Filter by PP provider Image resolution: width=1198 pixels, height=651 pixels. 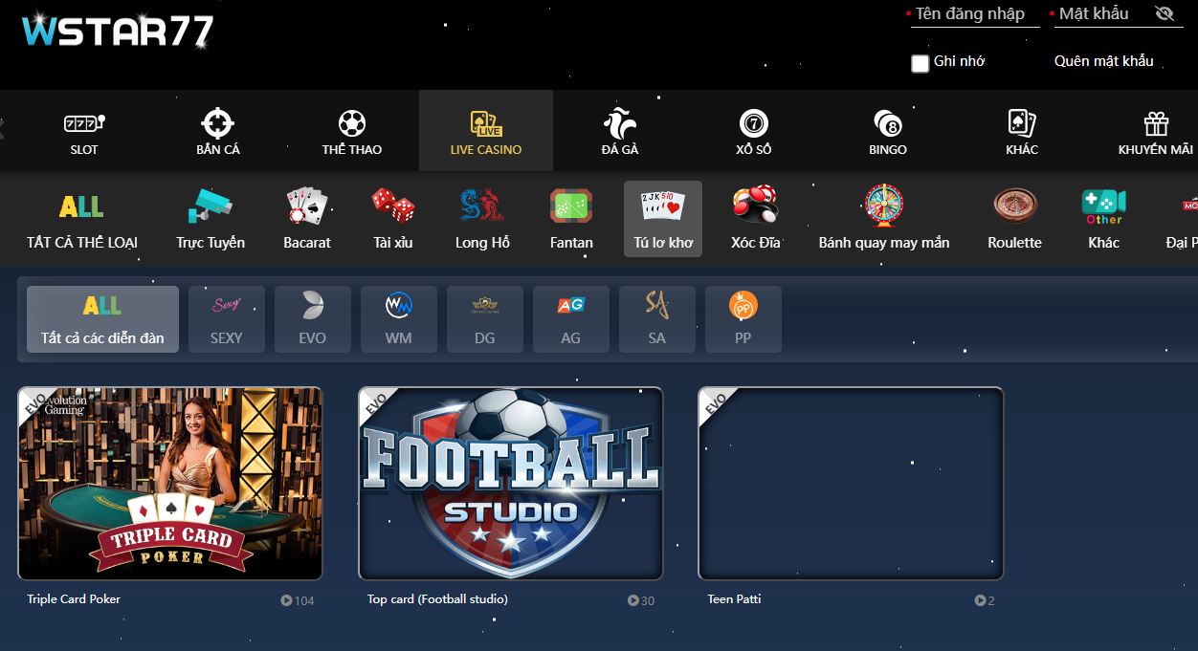click(743, 319)
